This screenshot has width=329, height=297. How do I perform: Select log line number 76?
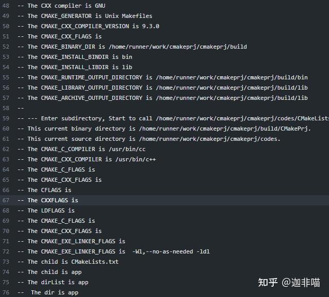click(6, 292)
